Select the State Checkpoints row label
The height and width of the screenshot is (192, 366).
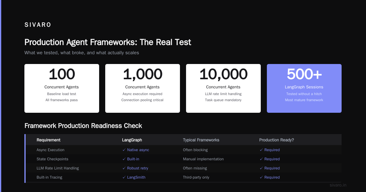pyautogui.click(x=52, y=159)
